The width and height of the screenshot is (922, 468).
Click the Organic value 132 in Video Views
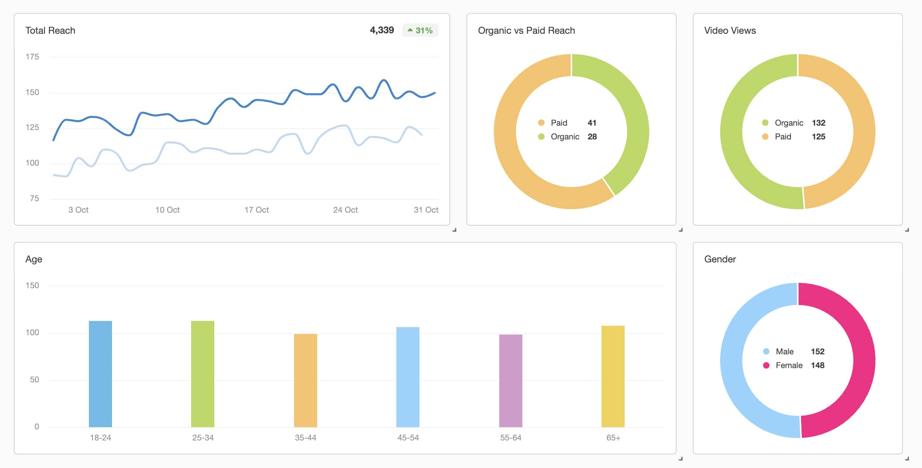point(818,123)
